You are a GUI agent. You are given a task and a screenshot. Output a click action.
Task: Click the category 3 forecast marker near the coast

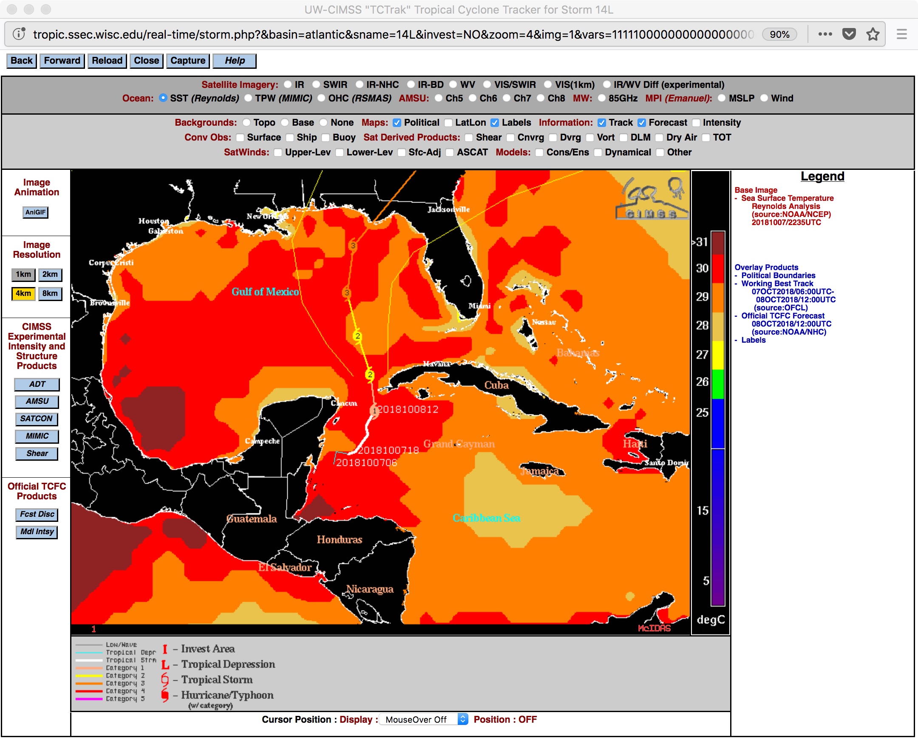coord(353,245)
